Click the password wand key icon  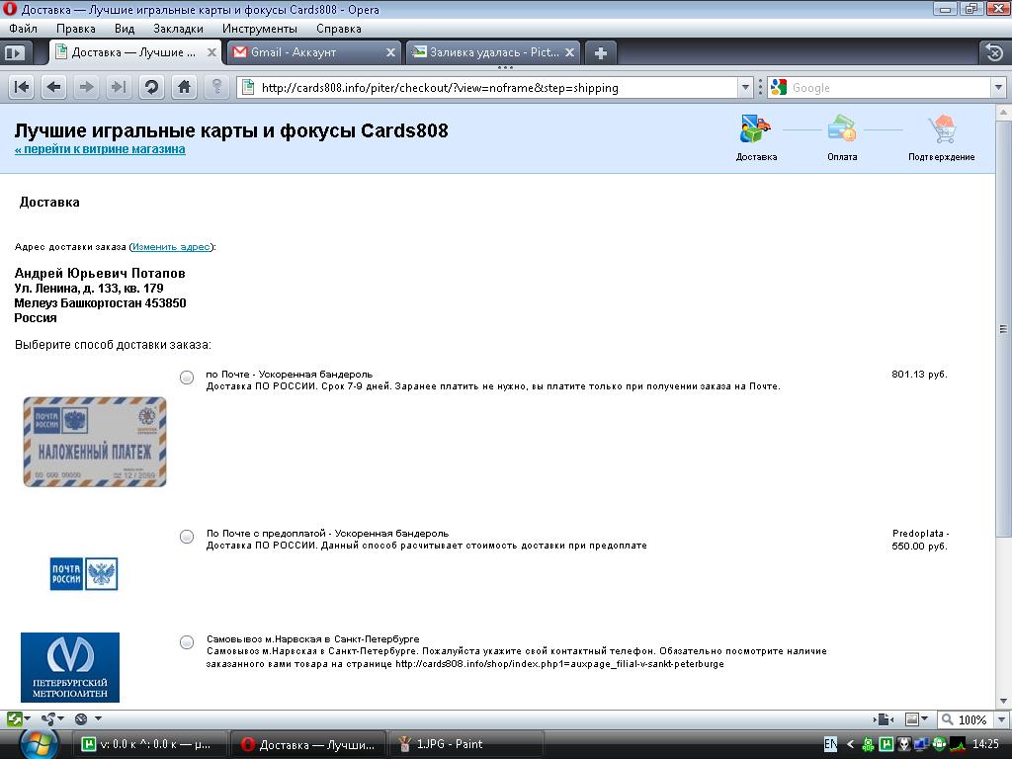(216, 87)
